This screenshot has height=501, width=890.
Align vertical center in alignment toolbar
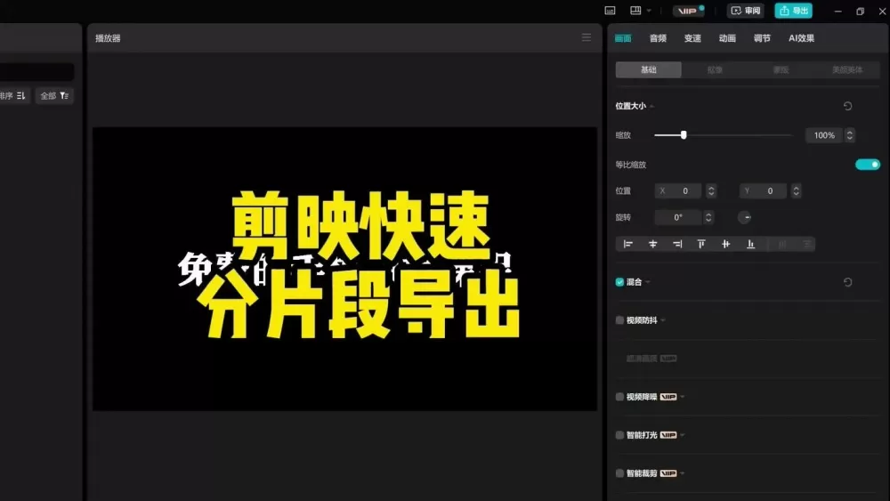pyautogui.click(x=726, y=244)
